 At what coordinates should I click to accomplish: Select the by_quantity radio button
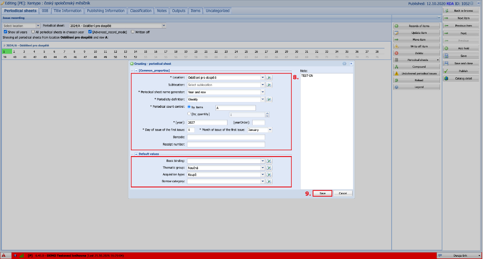point(189,114)
